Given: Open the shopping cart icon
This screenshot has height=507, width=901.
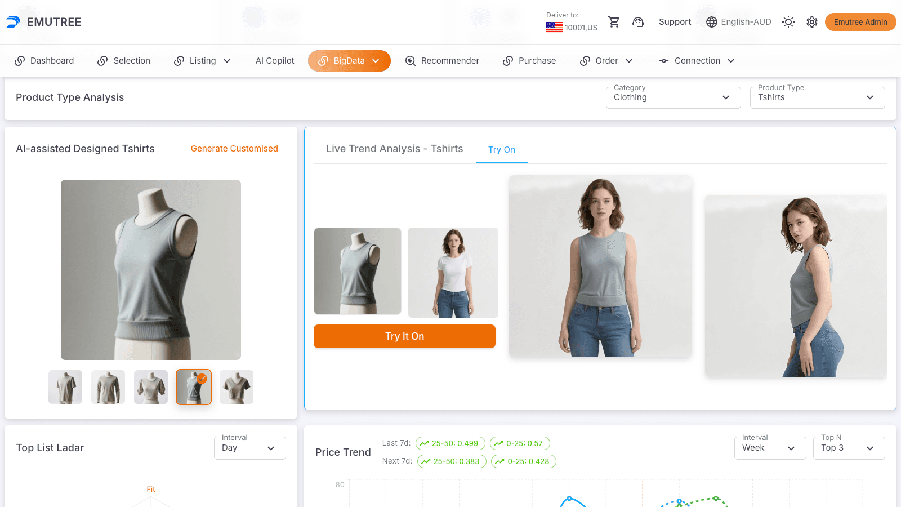Looking at the screenshot, I should click(x=614, y=22).
